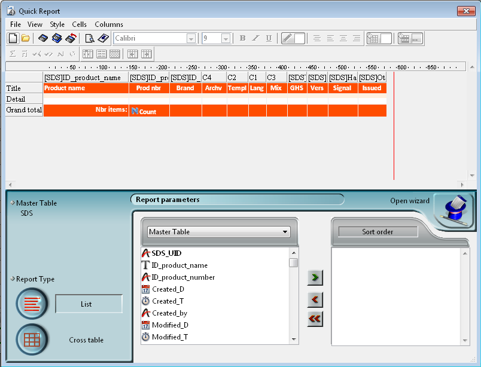Select the center align icon

point(343,38)
